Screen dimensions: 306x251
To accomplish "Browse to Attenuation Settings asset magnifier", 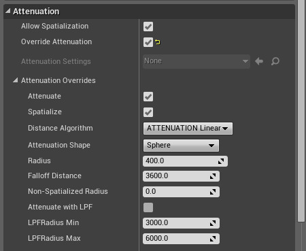I will [275, 61].
